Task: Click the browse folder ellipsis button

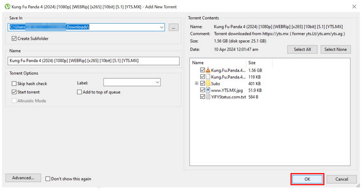Action: 173,27
